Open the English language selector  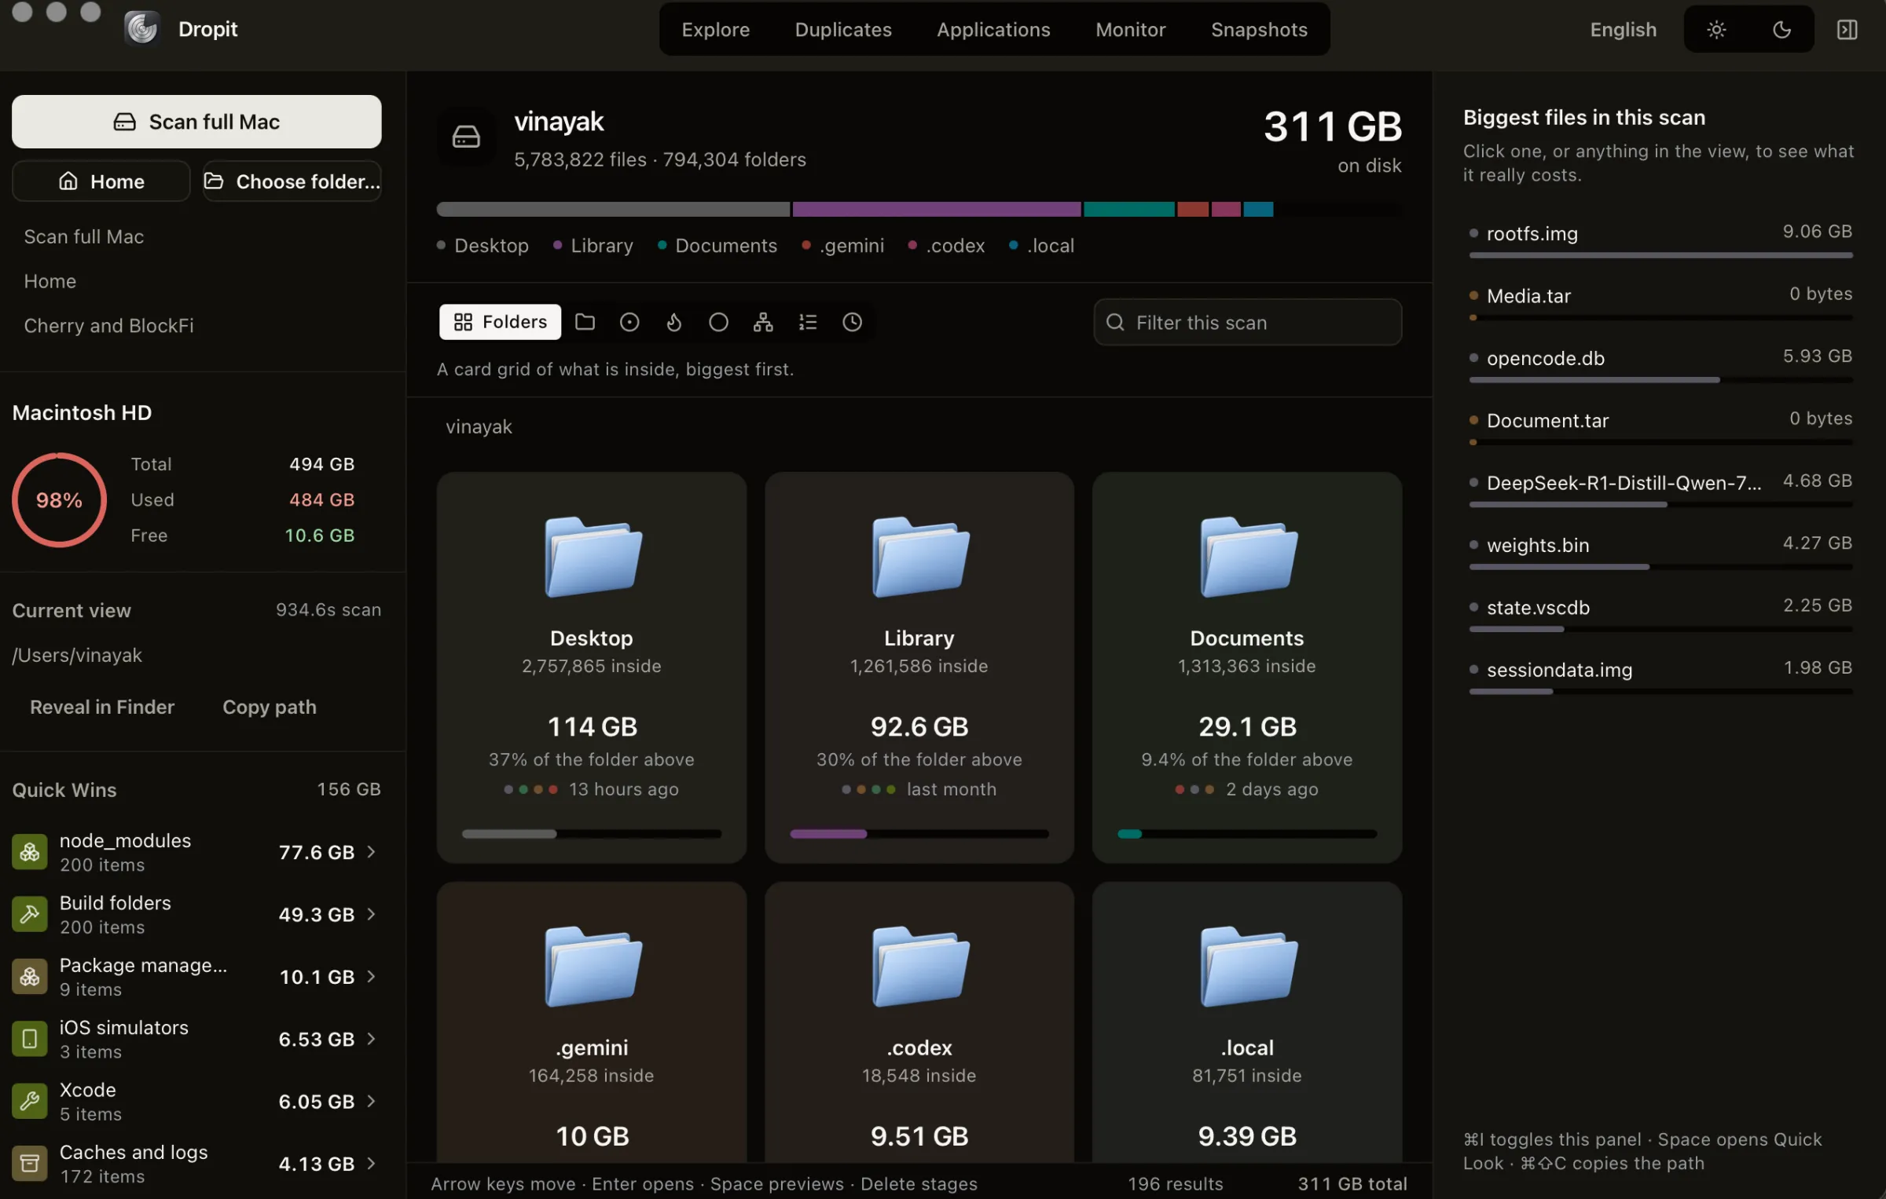point(1623,30)
